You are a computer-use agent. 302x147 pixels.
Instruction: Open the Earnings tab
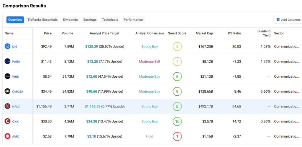tap(90, 20)
